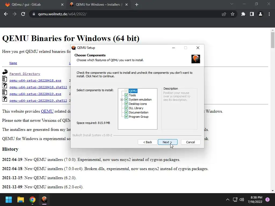The width and height of the screenshot is (275, 206).
Task: Open the taskbar clock and date
Action: 255,200
